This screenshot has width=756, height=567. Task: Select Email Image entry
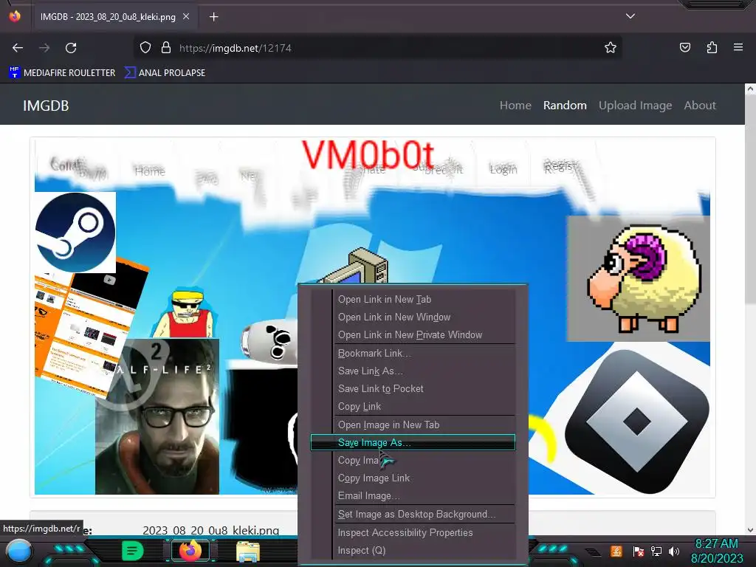pyautogui.click(x=413, y=496)
